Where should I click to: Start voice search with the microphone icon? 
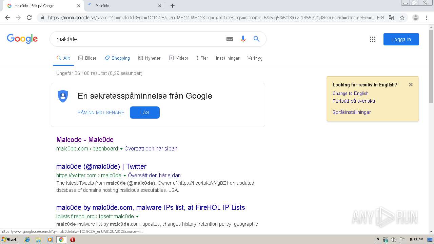click(243, 39)
